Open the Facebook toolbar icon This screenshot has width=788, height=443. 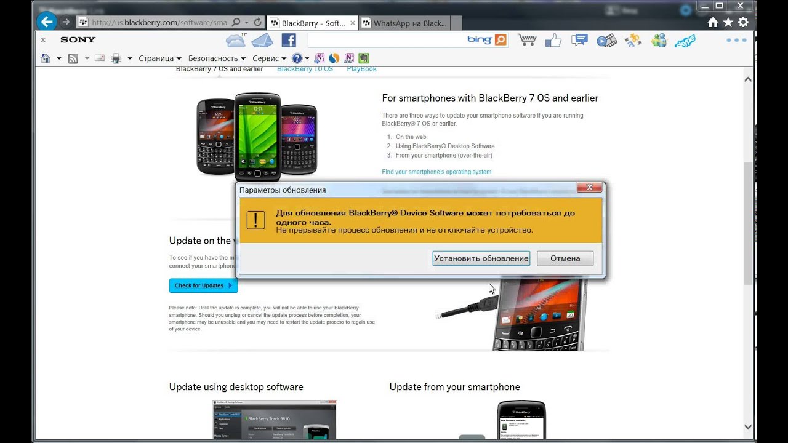[x=289, y=41]
